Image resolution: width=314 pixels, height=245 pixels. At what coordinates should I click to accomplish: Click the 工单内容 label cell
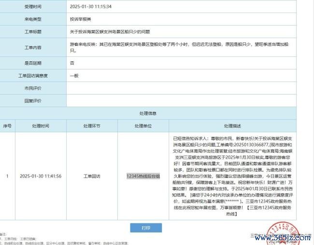click(x=33, y=47)
